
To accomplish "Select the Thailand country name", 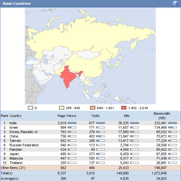I will click(16, 163).
